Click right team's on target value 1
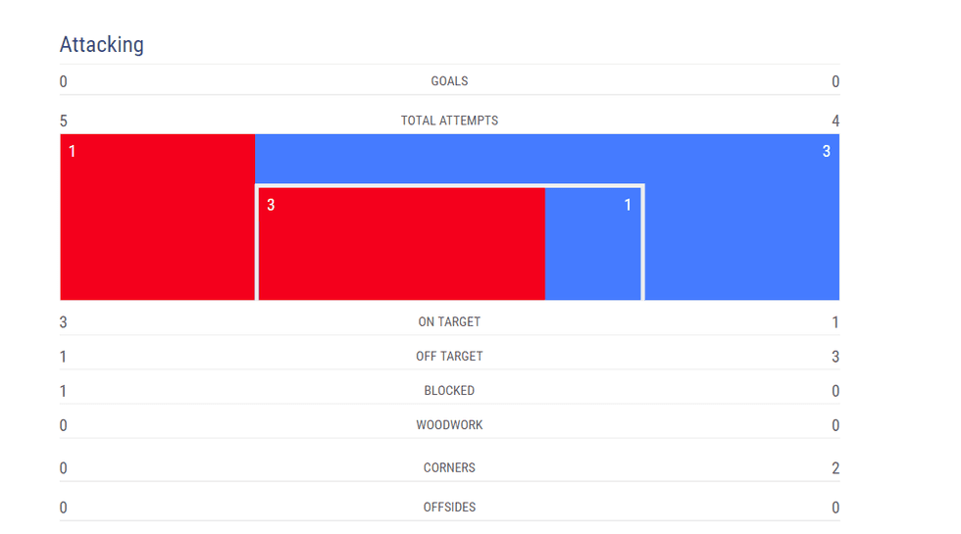 (x=835, y=322)
